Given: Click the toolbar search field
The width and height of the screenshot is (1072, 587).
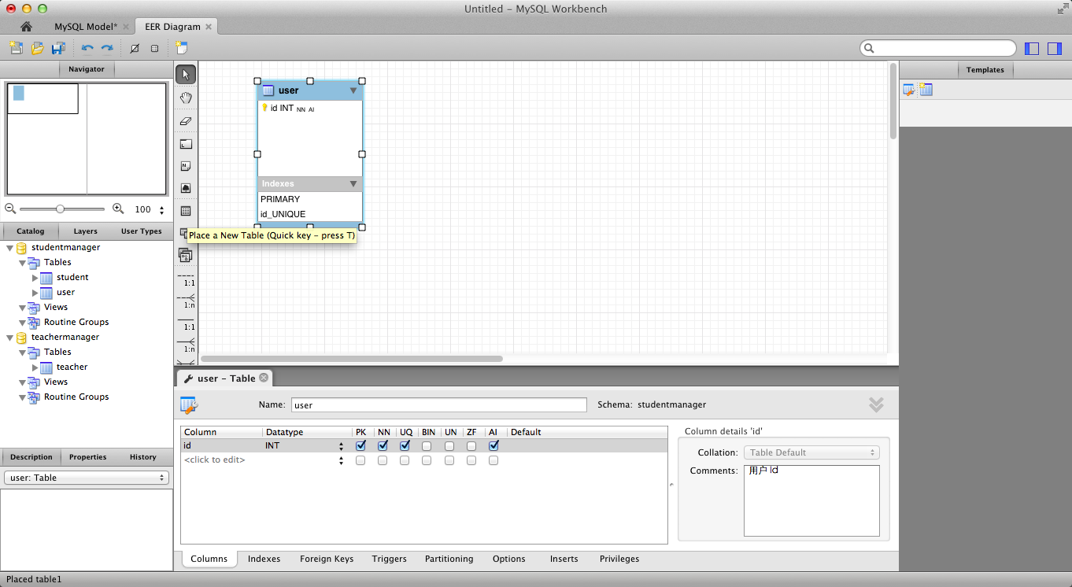Looking at the screenshot, I should 938,48.
